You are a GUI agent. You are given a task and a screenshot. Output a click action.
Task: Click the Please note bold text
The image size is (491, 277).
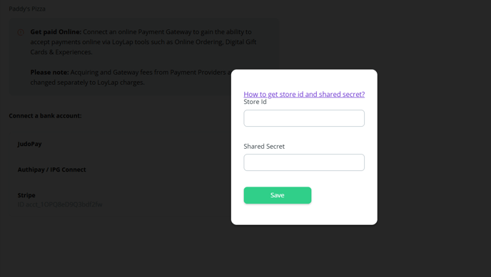click(x=49, y=72)
